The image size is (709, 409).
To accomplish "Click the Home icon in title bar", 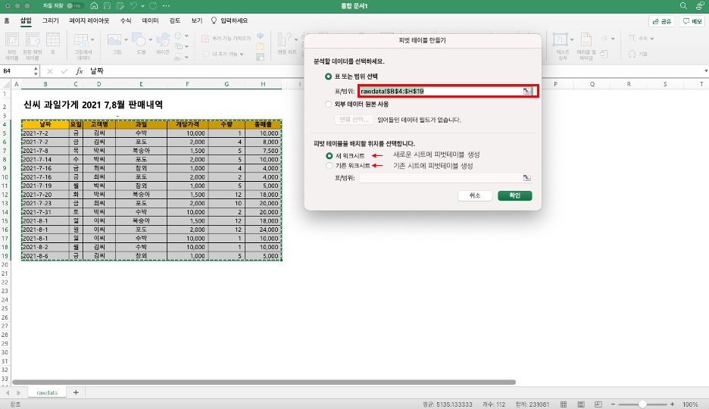I will click(95, 6).
